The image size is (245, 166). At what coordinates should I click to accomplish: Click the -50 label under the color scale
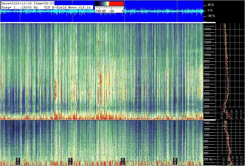click(x=111, y=11)
